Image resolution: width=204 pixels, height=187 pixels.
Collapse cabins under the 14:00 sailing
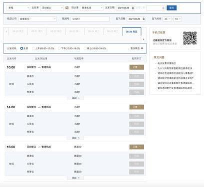tap(75, 138)
